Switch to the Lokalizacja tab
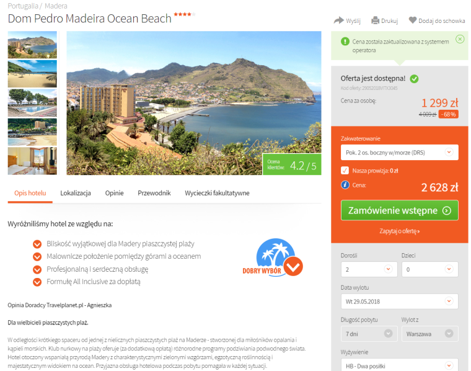Viewport: 471px width, 371px height. 76,193
